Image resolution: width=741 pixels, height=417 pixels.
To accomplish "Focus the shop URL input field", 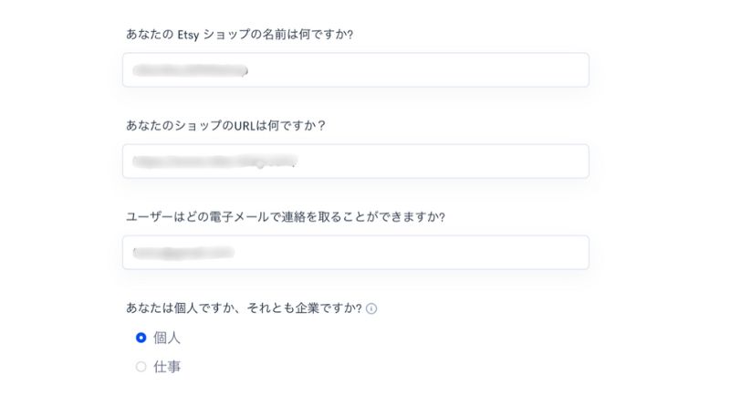I will click(x=355, y=162).
